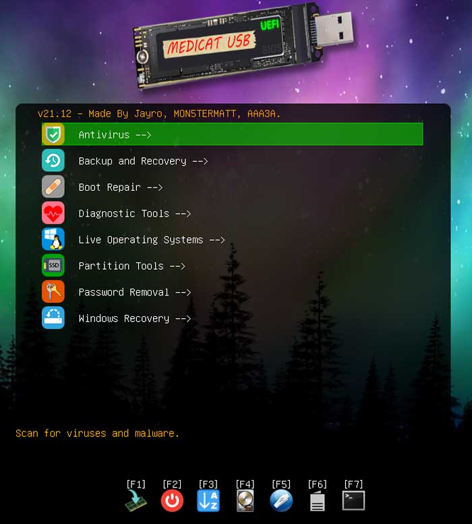Viewport: 472px width, 524px height.
Task: Expand the Partition Tools --> entry
Action: 131,266
